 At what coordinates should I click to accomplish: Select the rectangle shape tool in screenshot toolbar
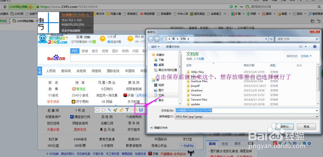98,110
